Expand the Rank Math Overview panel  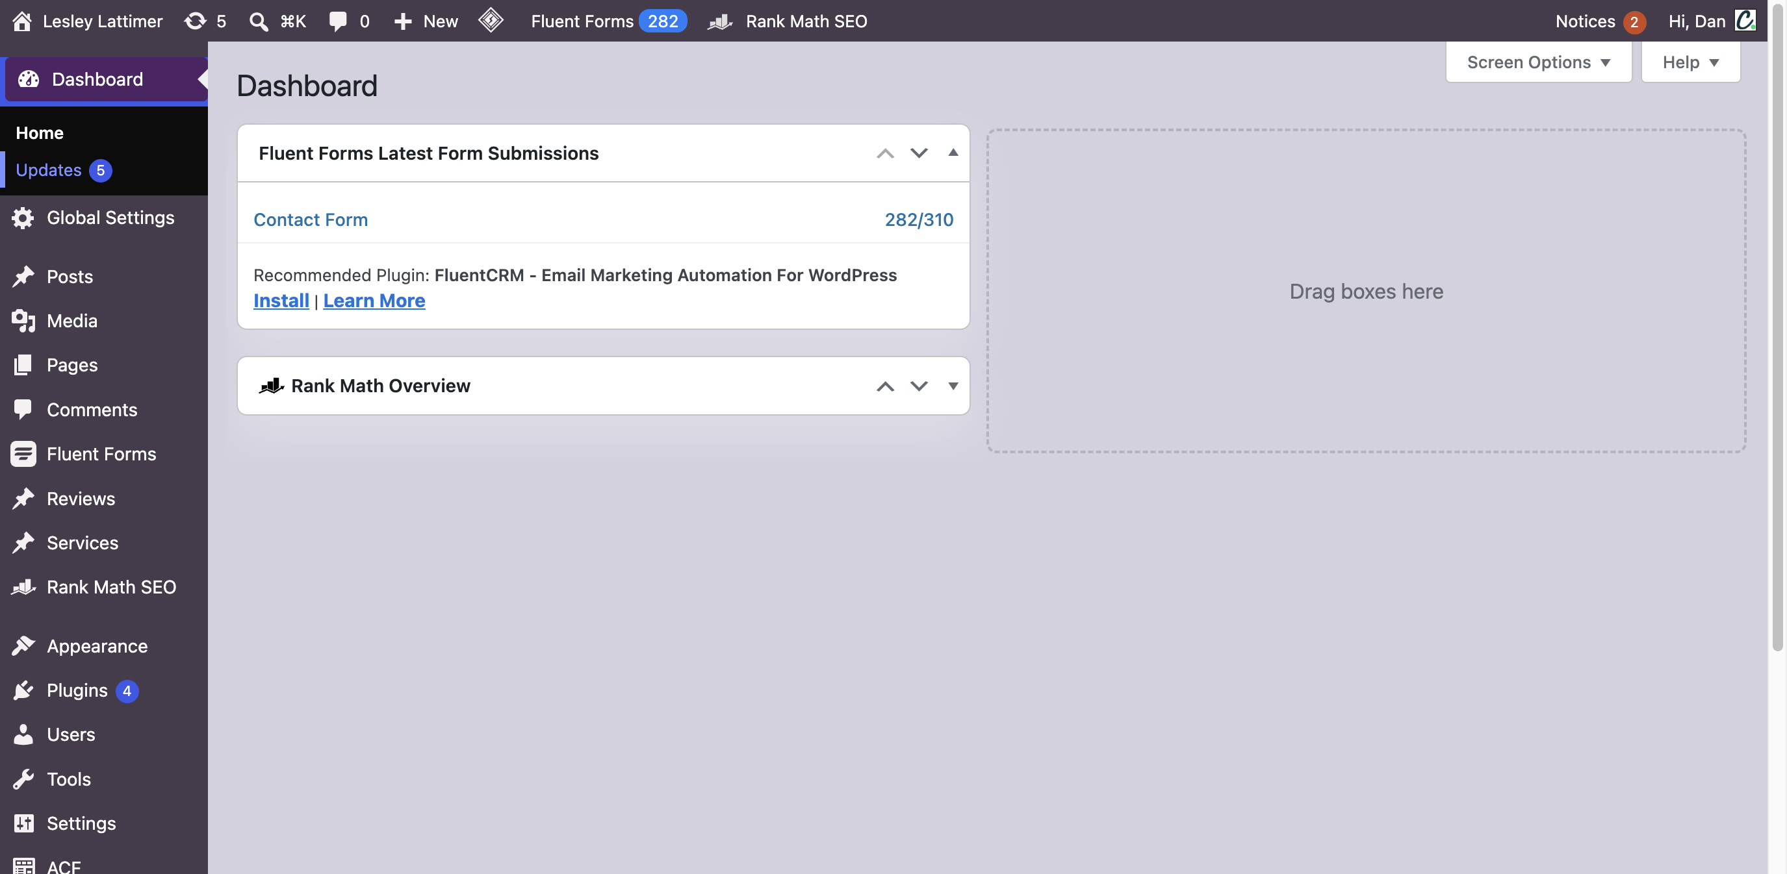point(953,386)
